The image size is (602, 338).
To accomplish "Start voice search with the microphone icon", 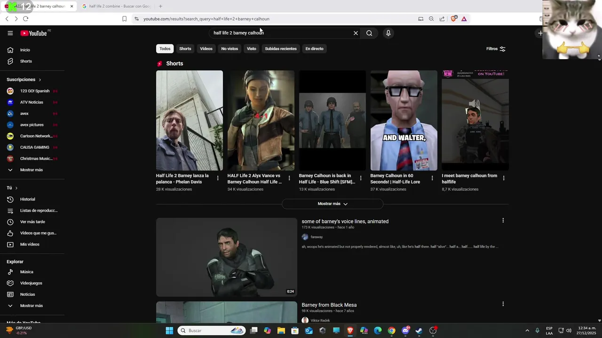I will pos(388,33).
